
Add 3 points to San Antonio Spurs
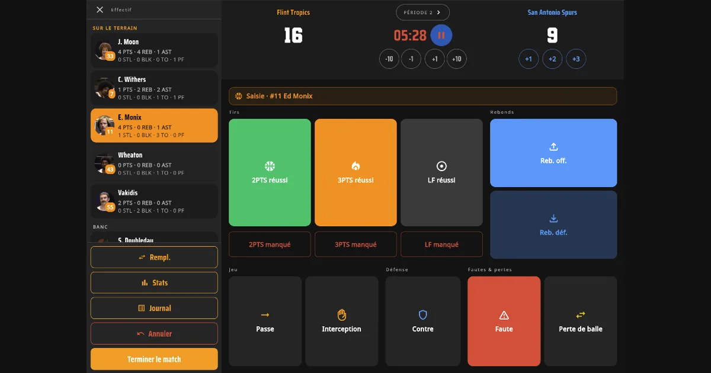tap(576, 59)
